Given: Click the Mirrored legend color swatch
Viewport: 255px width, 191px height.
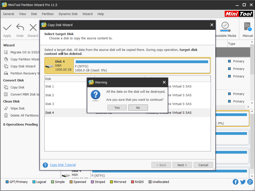Looking at the screenshot, I should pyautogui.click(x=111, y=182).
